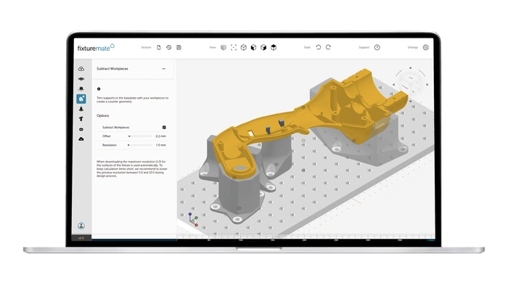508x283 pixels.
Task: Rotate view left with navigation cube arrow
Action: coord(394,85)
